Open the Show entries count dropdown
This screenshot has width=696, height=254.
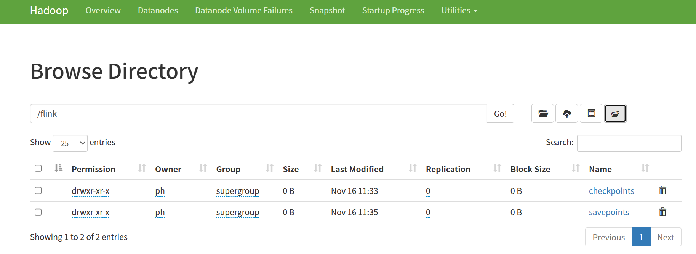click(x=70, y=143)
